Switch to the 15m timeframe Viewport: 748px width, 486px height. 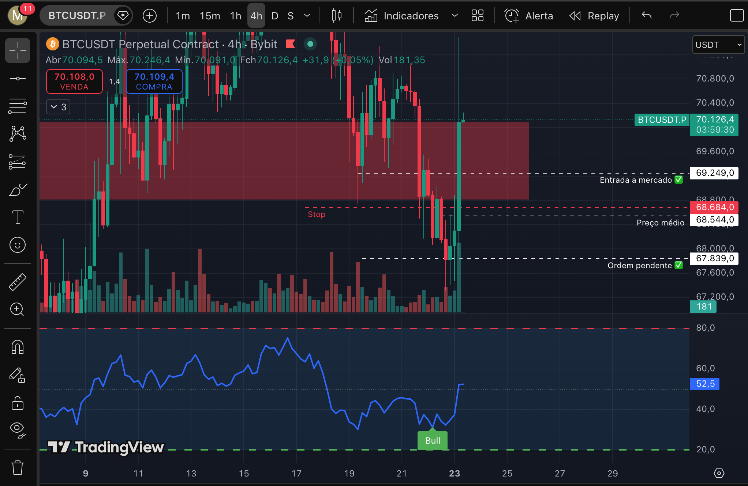(x=210, y=16)
